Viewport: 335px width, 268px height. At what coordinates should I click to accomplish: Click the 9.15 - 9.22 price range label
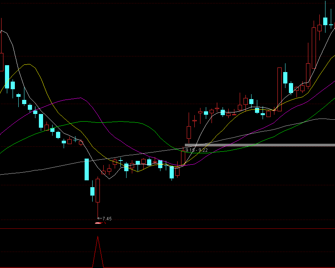(196, 150)
